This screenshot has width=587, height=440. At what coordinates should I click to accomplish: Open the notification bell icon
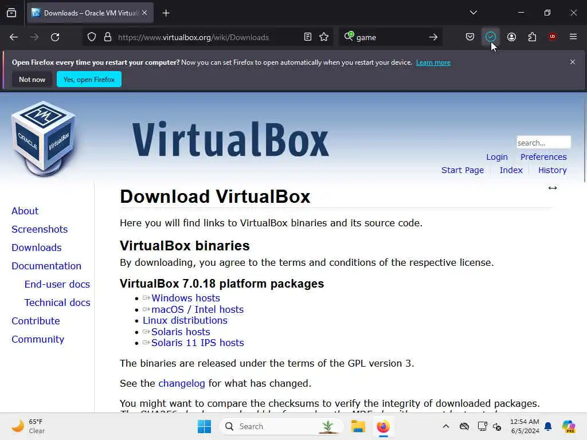pyautogui.click(x=548, y=426)
